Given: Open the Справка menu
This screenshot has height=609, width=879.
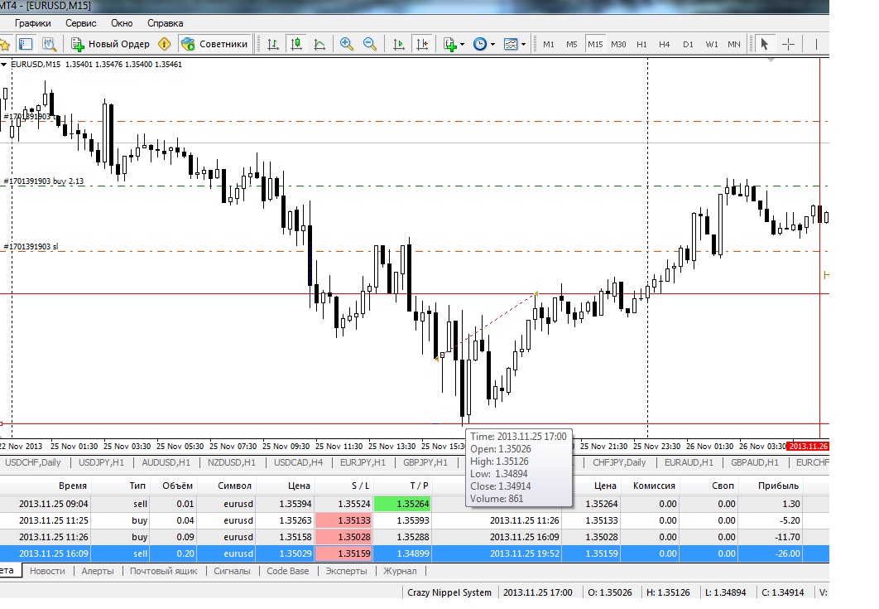Looking at the screenshot, I should click(x=165, y=23).
